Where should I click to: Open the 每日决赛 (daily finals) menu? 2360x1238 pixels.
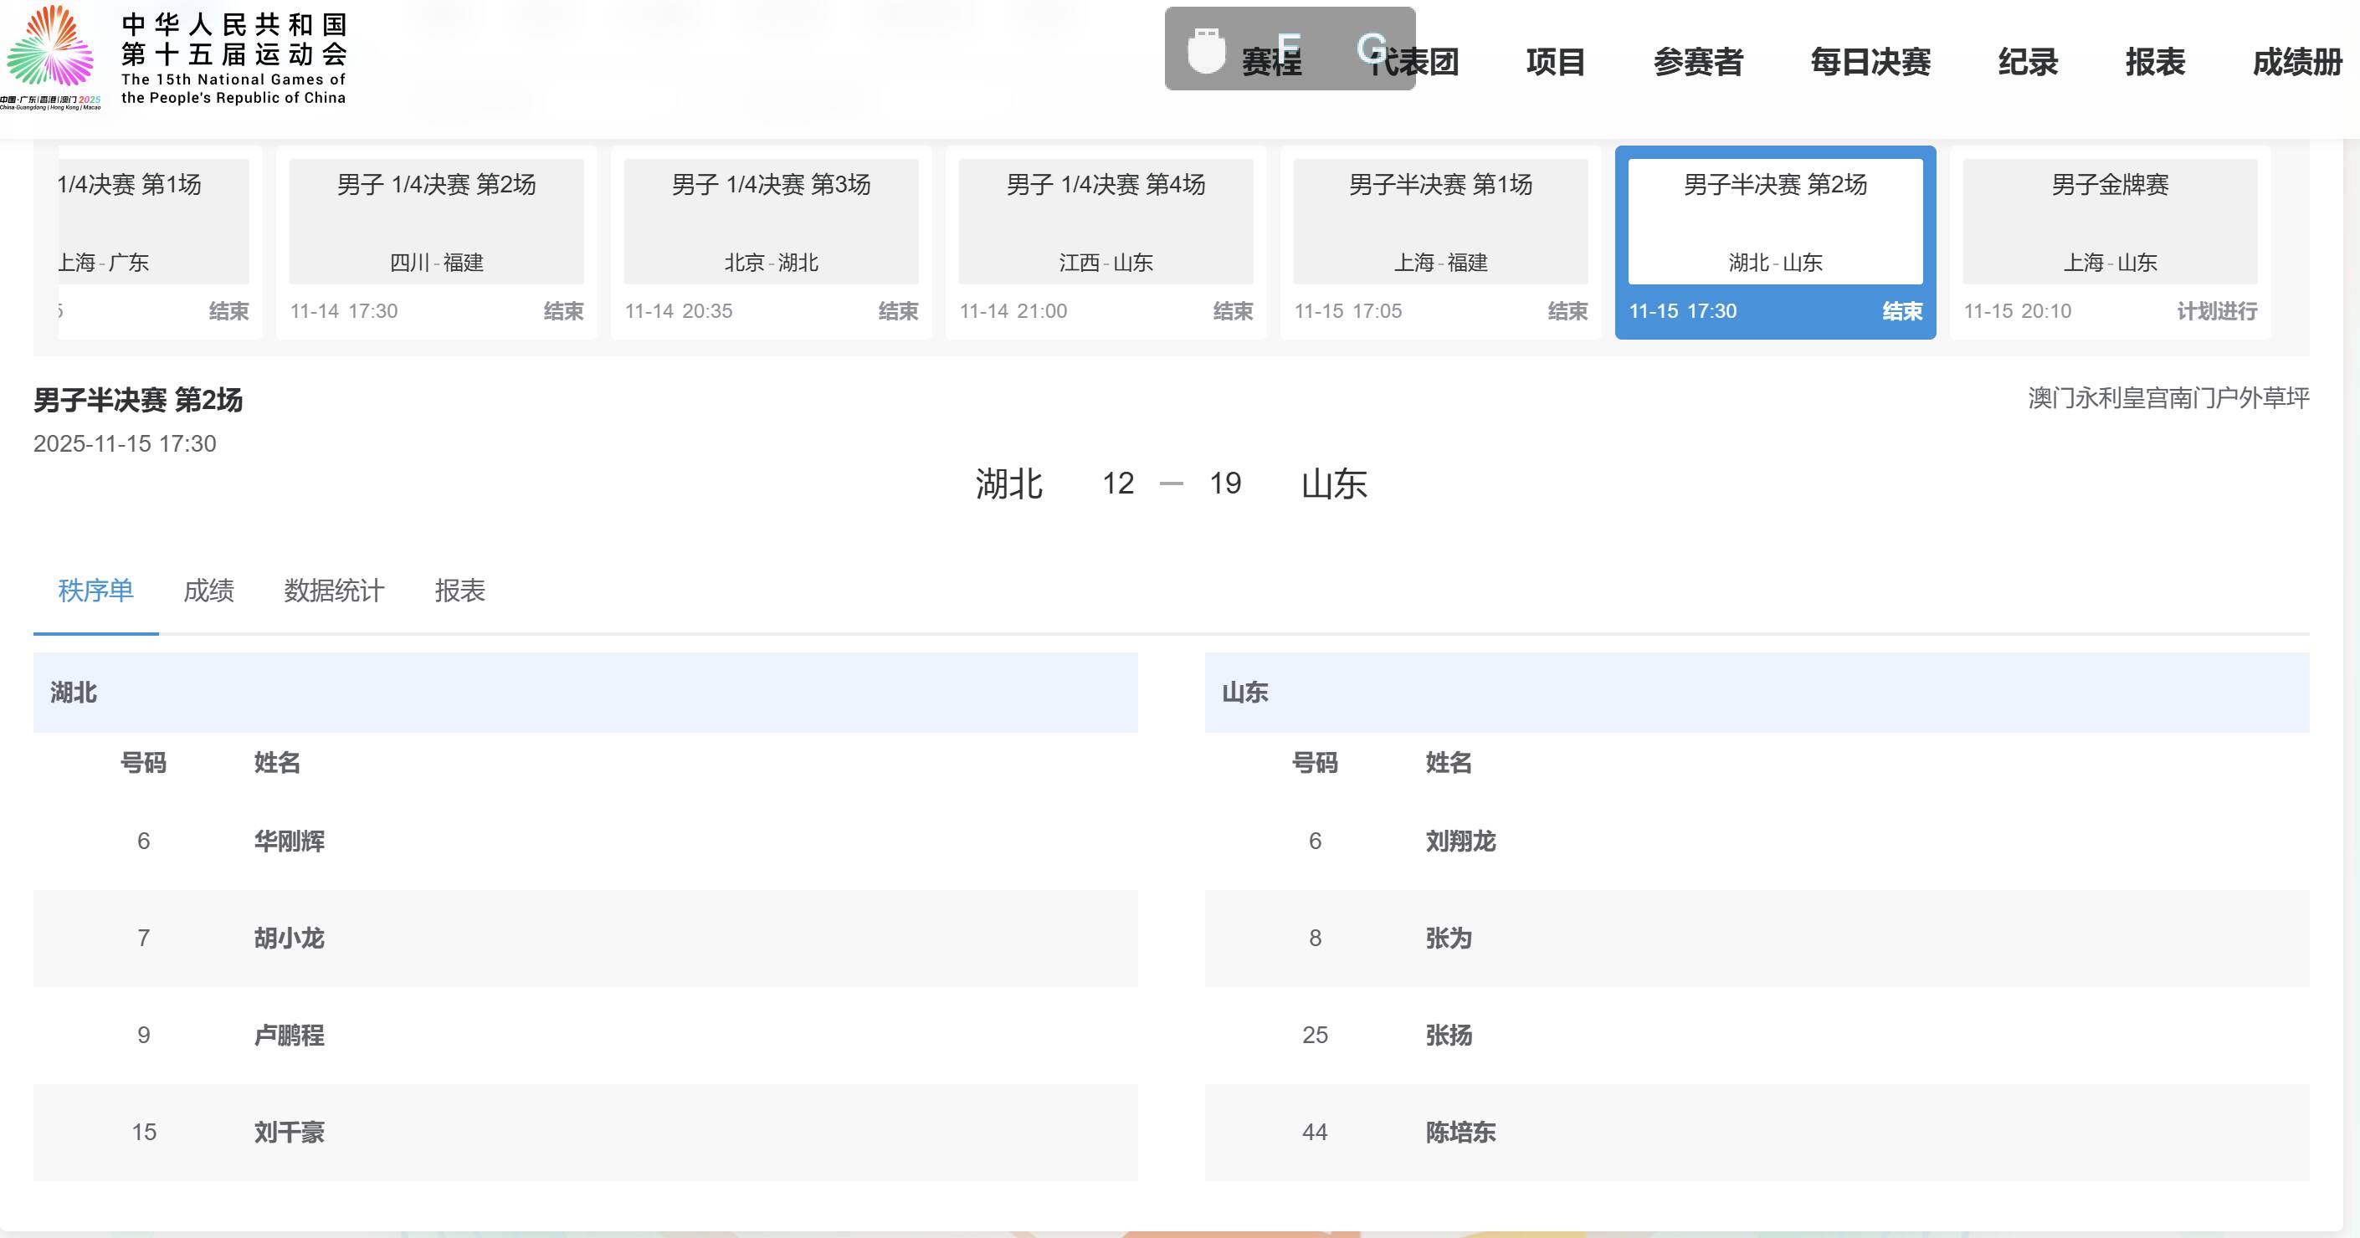tap(1872, 62)
